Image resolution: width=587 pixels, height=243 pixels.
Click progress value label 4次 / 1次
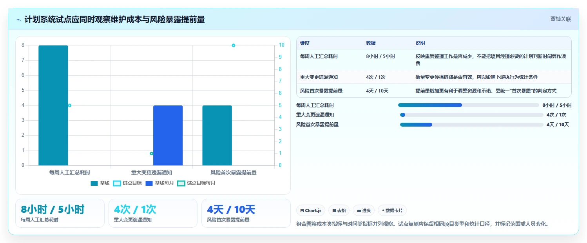click(x=556, y=115)
